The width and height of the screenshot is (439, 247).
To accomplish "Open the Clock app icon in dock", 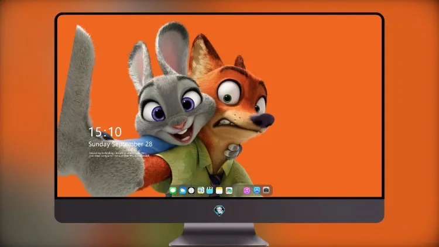I will (x=191, y=190).
